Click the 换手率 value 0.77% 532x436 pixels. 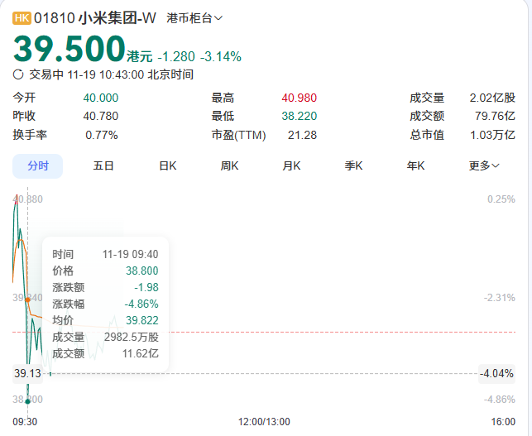102,135
